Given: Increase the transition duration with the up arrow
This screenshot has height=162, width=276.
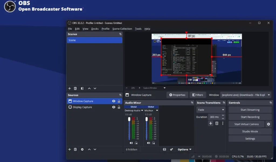Looking at the screenshot, I should click(223, 115).
